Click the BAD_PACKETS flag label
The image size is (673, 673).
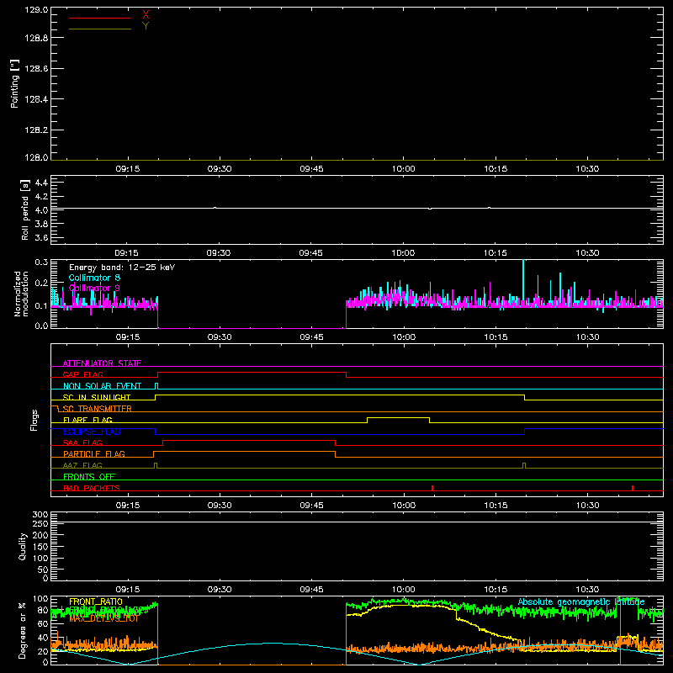[x=92, y=489]
